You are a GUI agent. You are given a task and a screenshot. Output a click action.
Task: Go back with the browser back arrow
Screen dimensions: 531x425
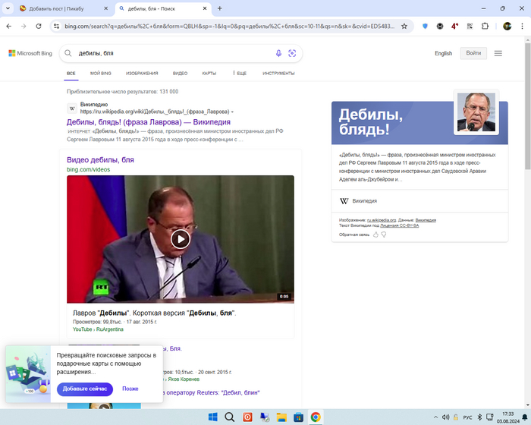(x=9, y=26)
